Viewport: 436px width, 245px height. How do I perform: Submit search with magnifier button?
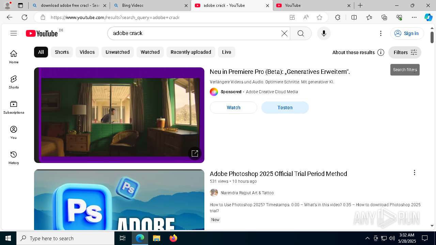[300, 33]
